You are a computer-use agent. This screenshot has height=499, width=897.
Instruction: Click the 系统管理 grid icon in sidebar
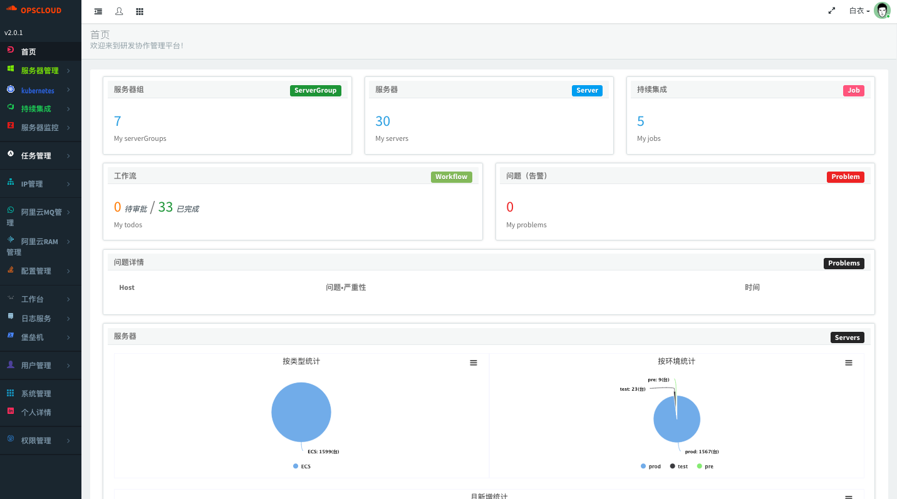click(x=10, y=393)
